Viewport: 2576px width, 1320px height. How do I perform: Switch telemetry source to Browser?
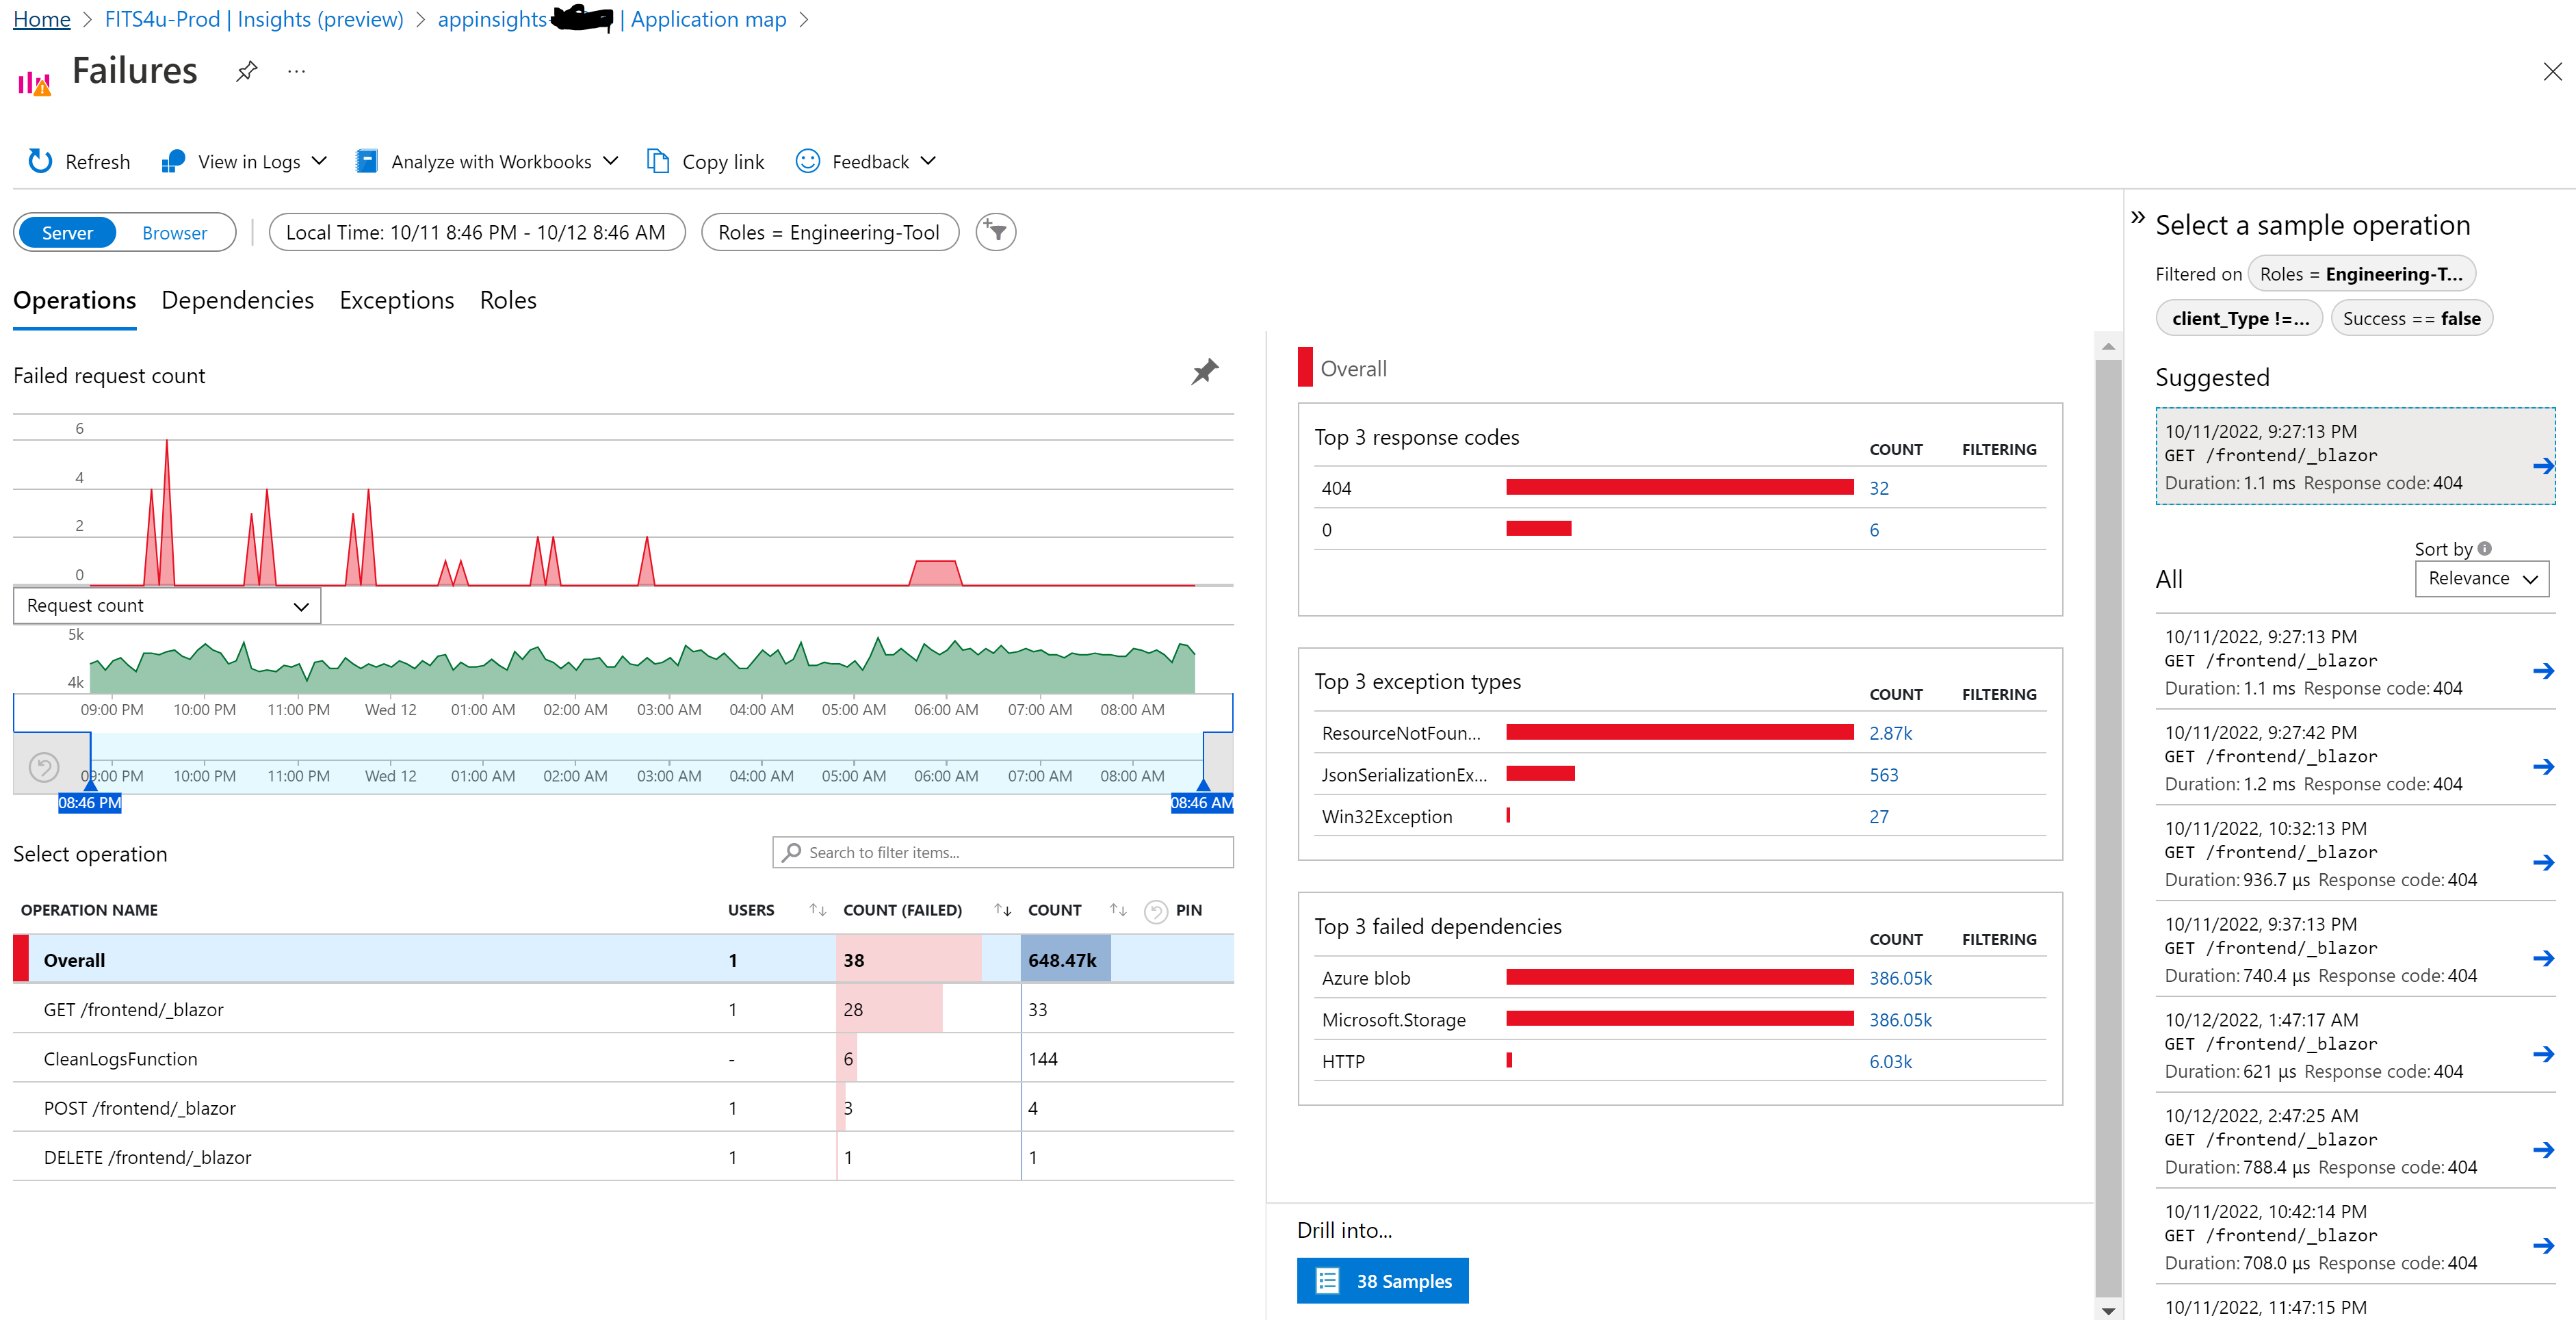click(175, 232)
